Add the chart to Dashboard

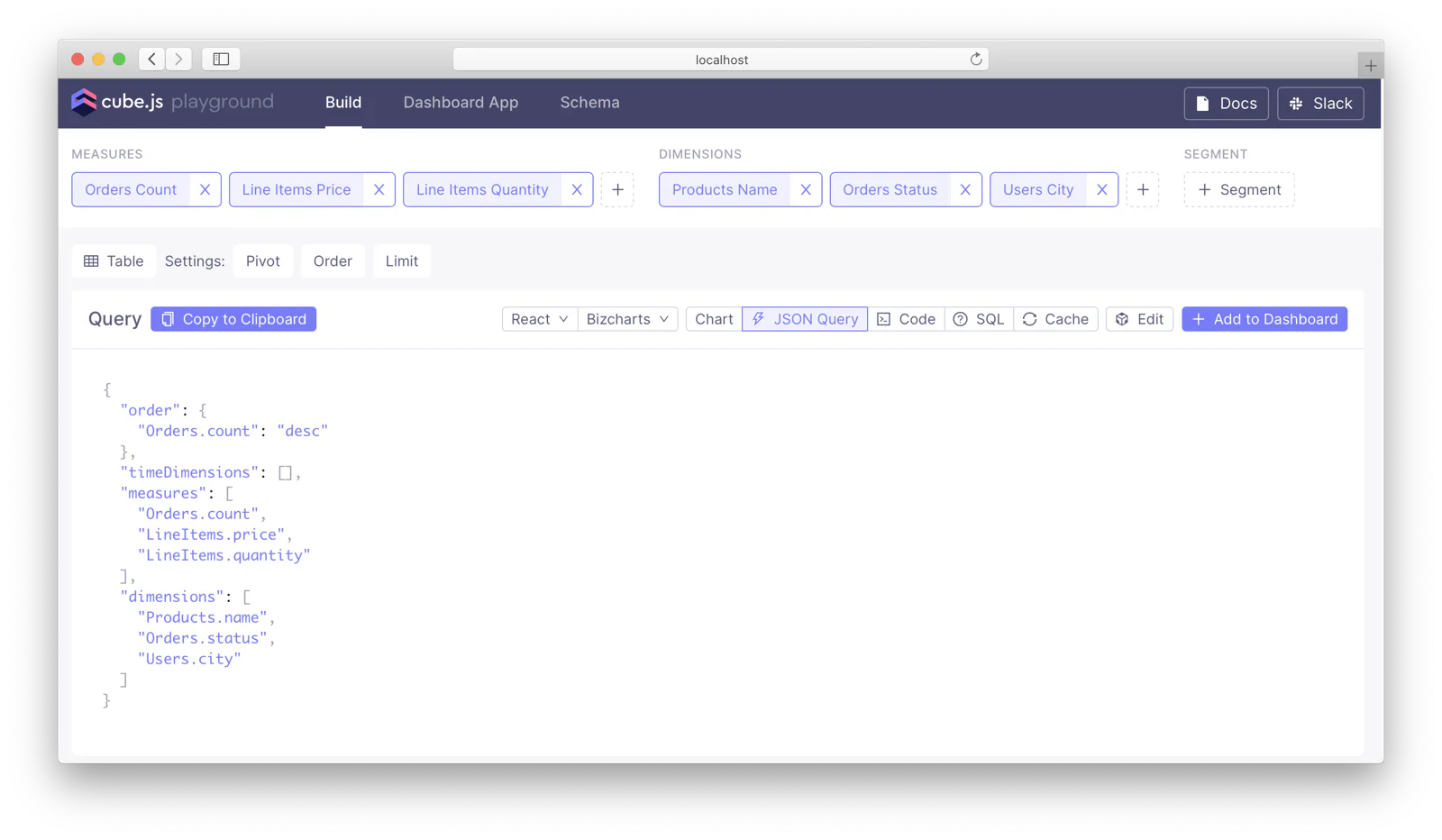coord(1264,319)
